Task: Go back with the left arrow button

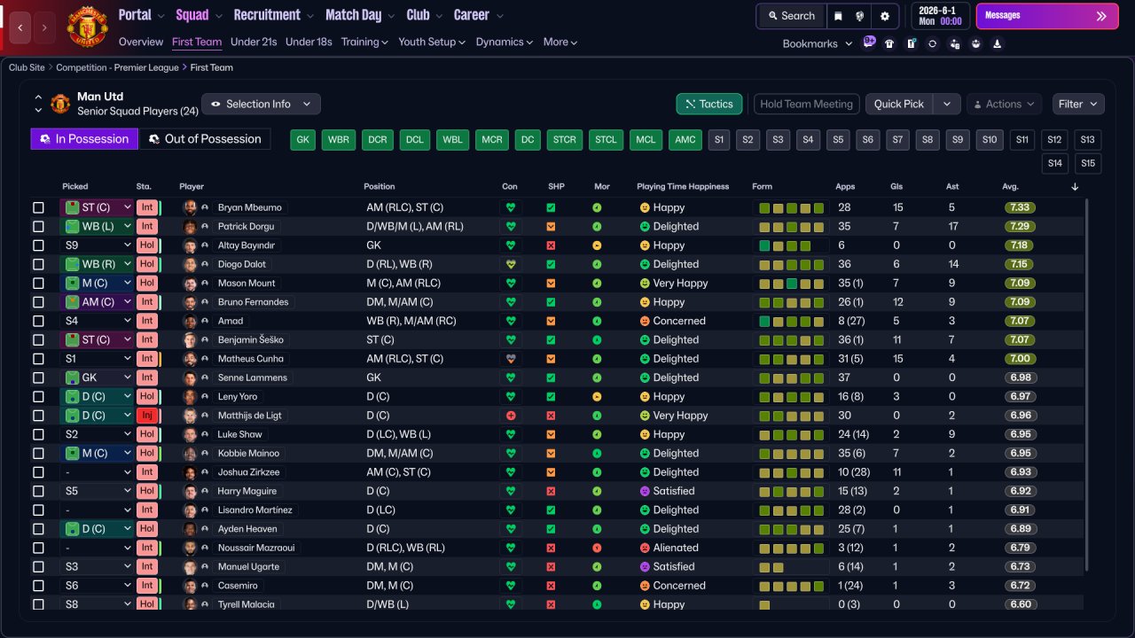Action: pyautogui.click(x=20, y=28)
